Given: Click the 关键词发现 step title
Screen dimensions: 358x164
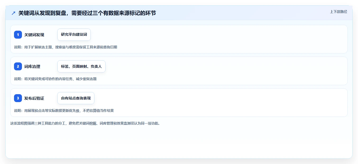Looking at the screenshot, I should pyautogui.click(x=34, y=35).
